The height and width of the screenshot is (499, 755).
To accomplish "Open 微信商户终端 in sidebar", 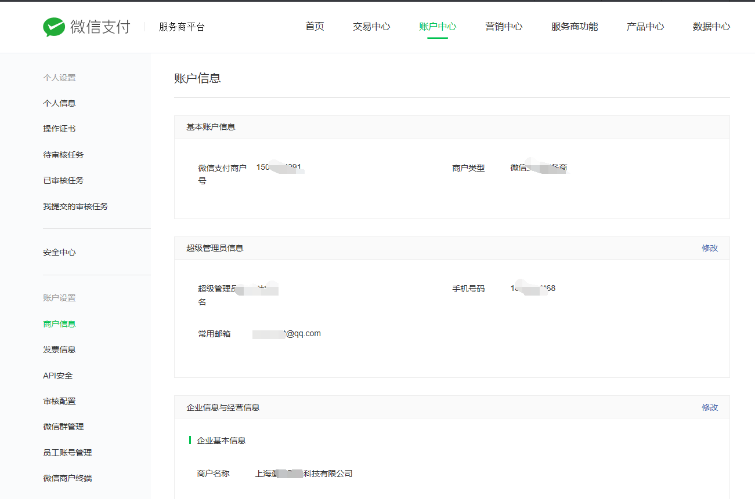I will [x=67, y=478].
